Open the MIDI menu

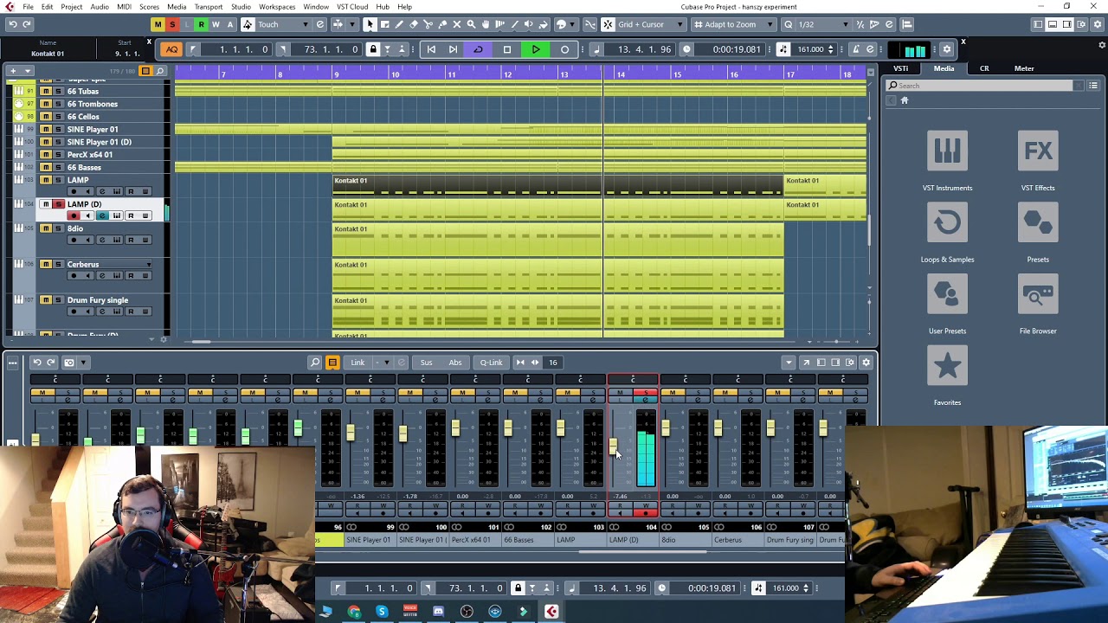click(124, 7)
